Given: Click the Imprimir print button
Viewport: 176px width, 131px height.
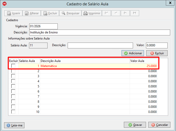Looking at the screenshot, I should click(92, 13).
